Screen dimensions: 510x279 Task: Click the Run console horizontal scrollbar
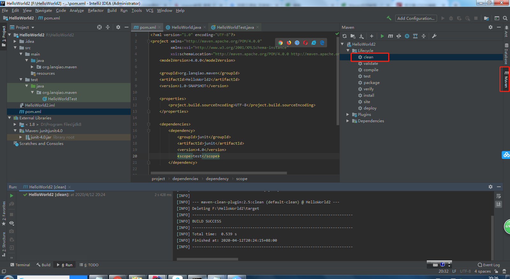pos(207,259)
